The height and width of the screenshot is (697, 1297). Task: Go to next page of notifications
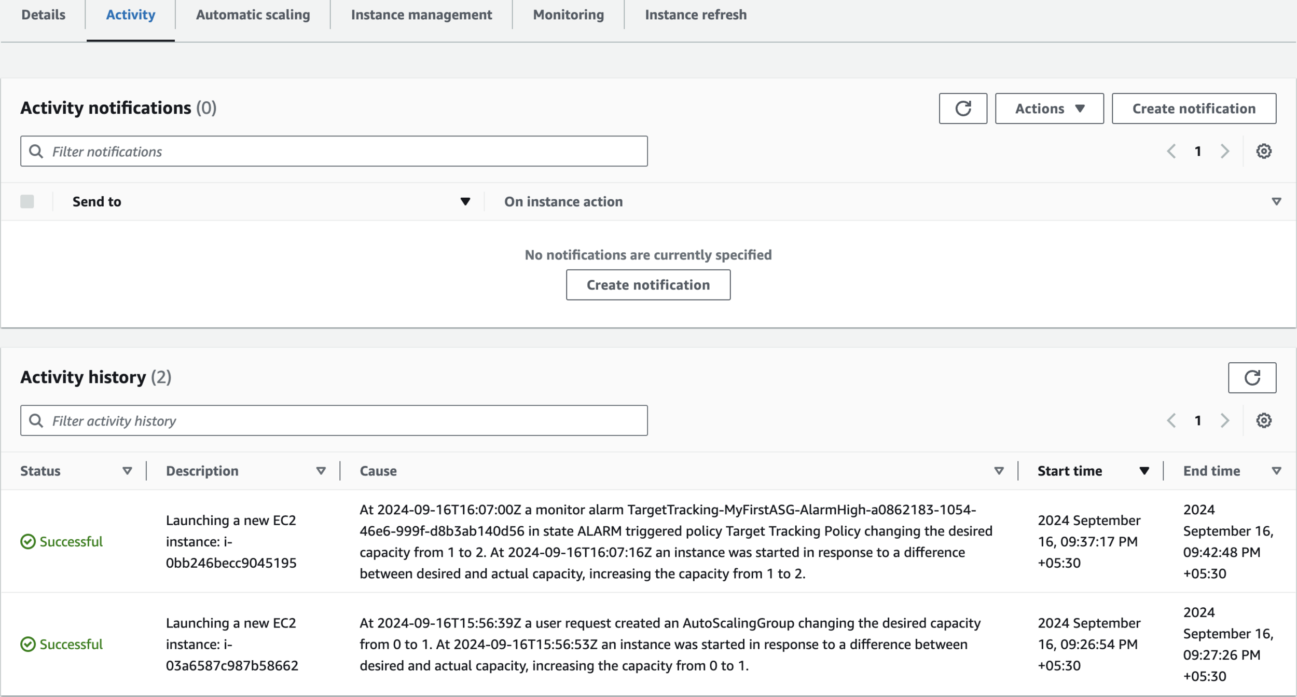pyautogui.click(x=1225, y=151)
